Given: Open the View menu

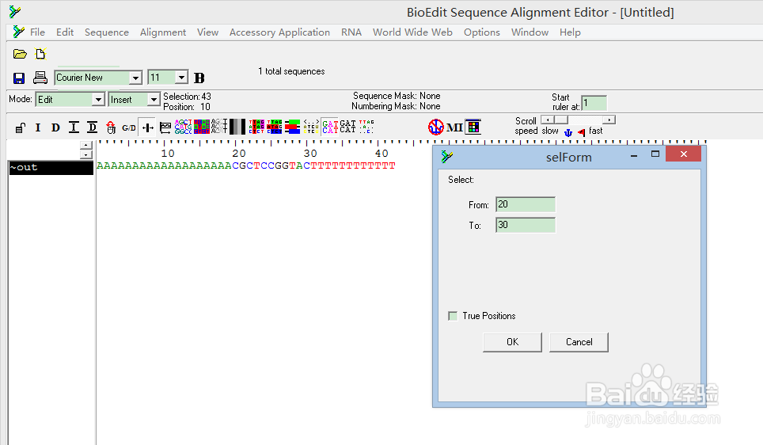Looking at the screenshot, I should tap(208, 32).
